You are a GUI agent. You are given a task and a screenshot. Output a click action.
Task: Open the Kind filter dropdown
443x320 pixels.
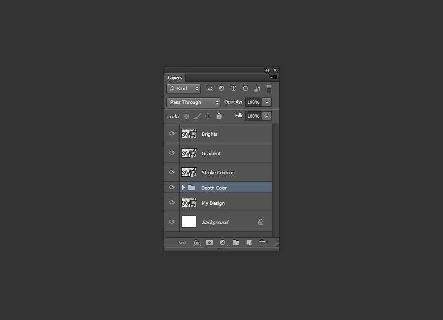coord(184,88)
